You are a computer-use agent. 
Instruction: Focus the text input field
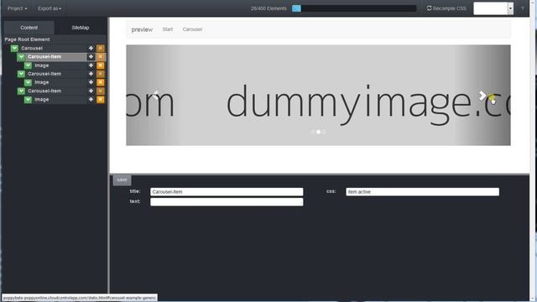point(227,202)
